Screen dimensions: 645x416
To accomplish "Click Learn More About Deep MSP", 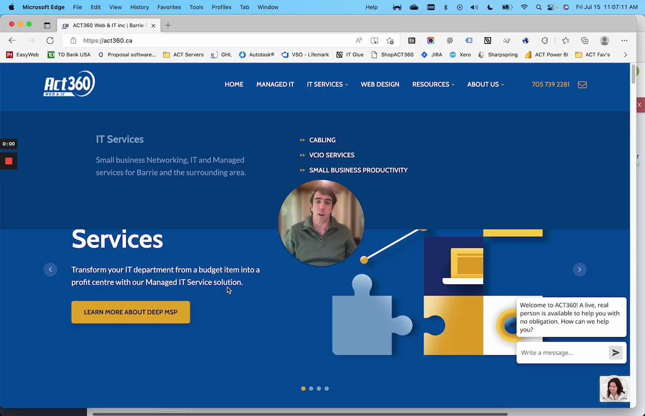I will pos(131,312).
